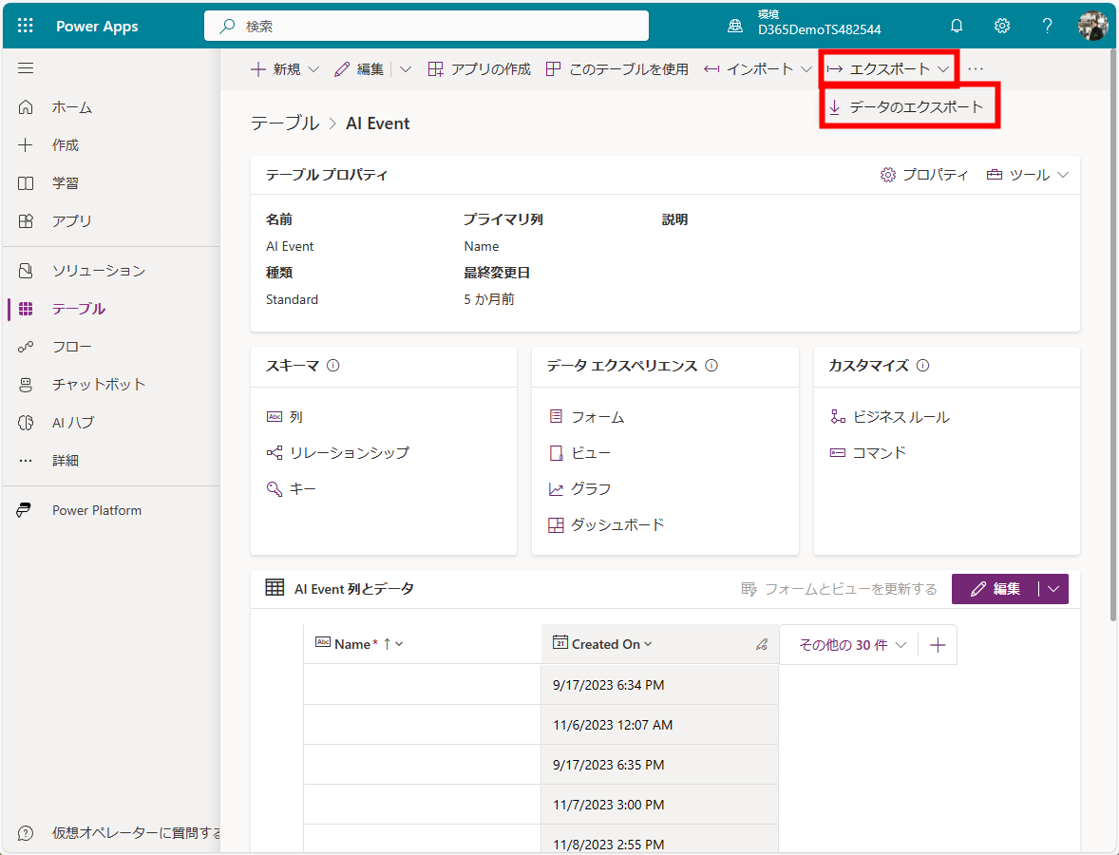Click the テーブル breadcrumb link
This screenshot has width=1119, height=855.
coord(285,123)
